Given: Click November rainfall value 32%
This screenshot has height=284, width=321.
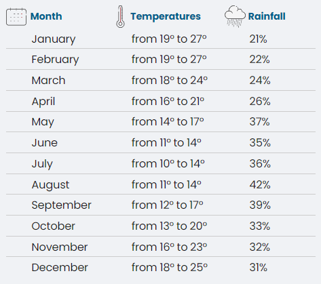Looking at the screenshot, I should (260, 247).
